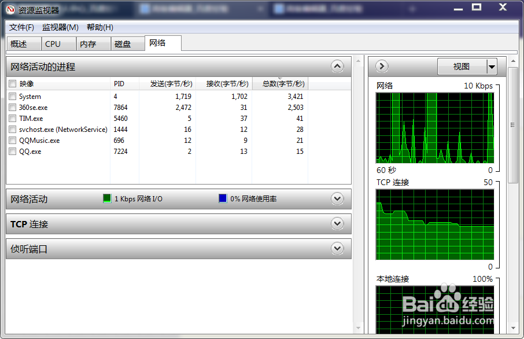This screenshot has height=339, width=524.
Task: Select the 360se.exe process name
Action: [33, 108]
